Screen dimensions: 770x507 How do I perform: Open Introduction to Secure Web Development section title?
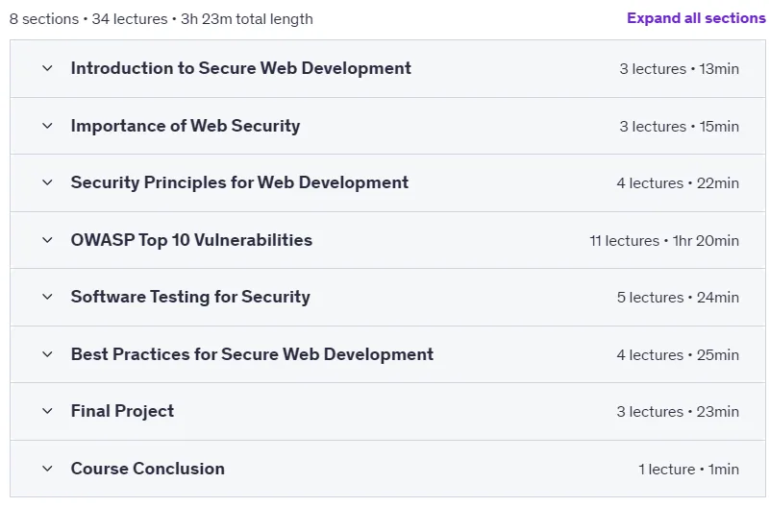[x=240, y=68]
